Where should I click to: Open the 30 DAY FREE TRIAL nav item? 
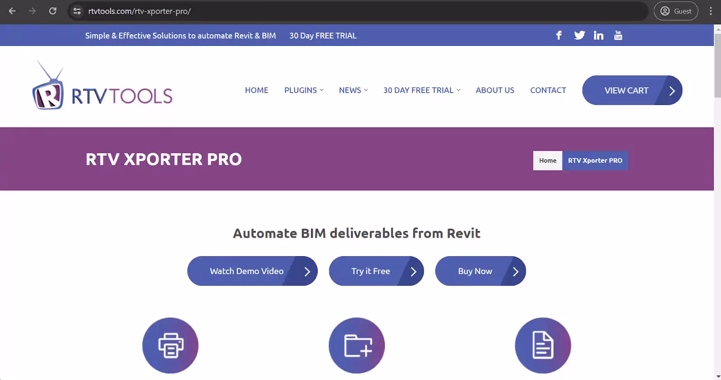coord(419,90)
